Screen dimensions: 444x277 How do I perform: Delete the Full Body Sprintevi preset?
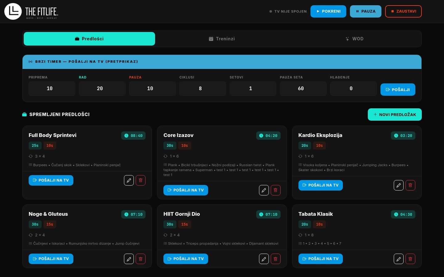[x=141, y=180]
